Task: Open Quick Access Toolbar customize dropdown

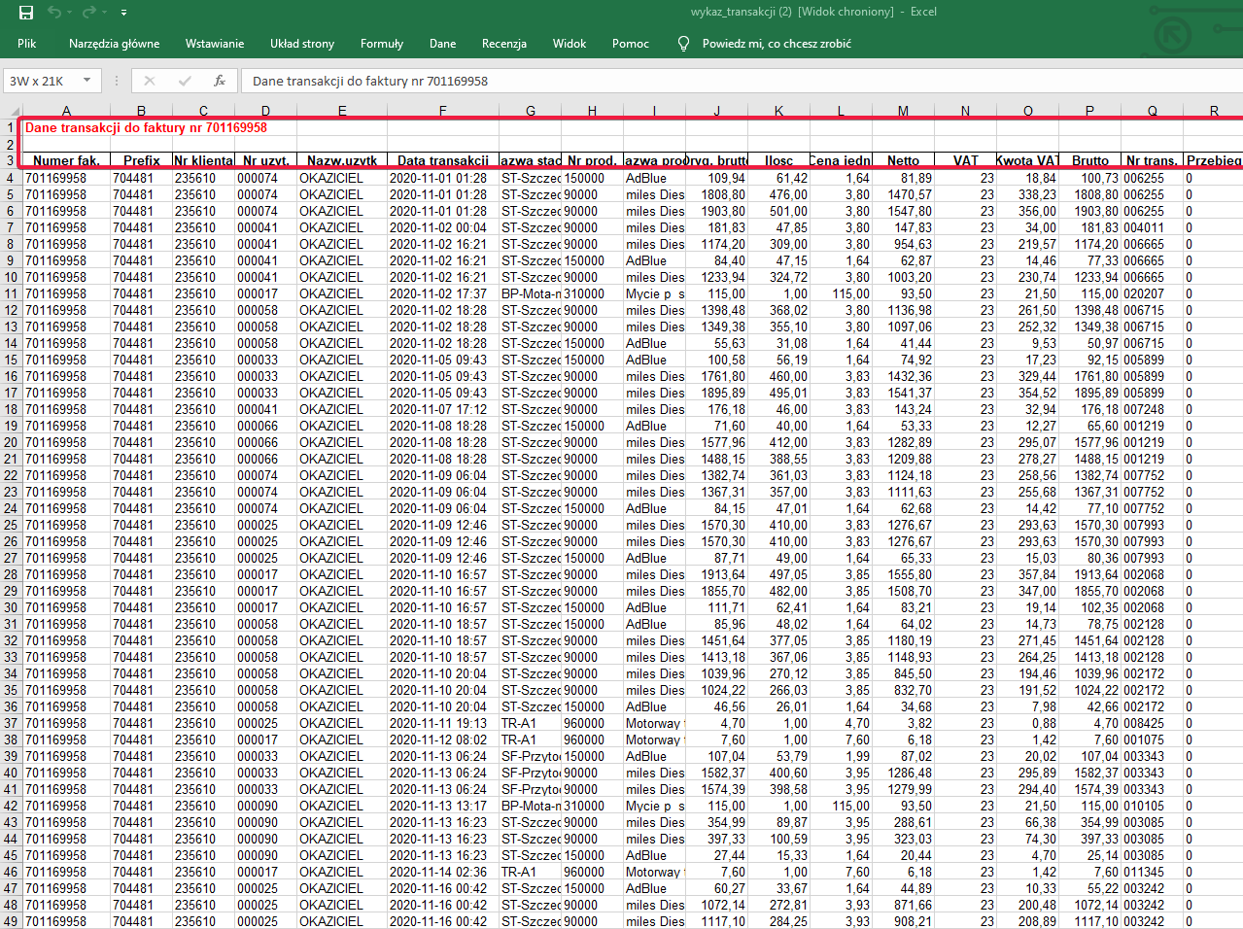Action: pyautogui.click(x=123, y=13)
